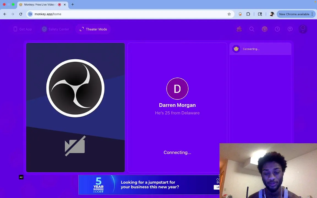
Task: Bookmark page with the star icon
Action: pyautogui.click(x=229, y=14)
